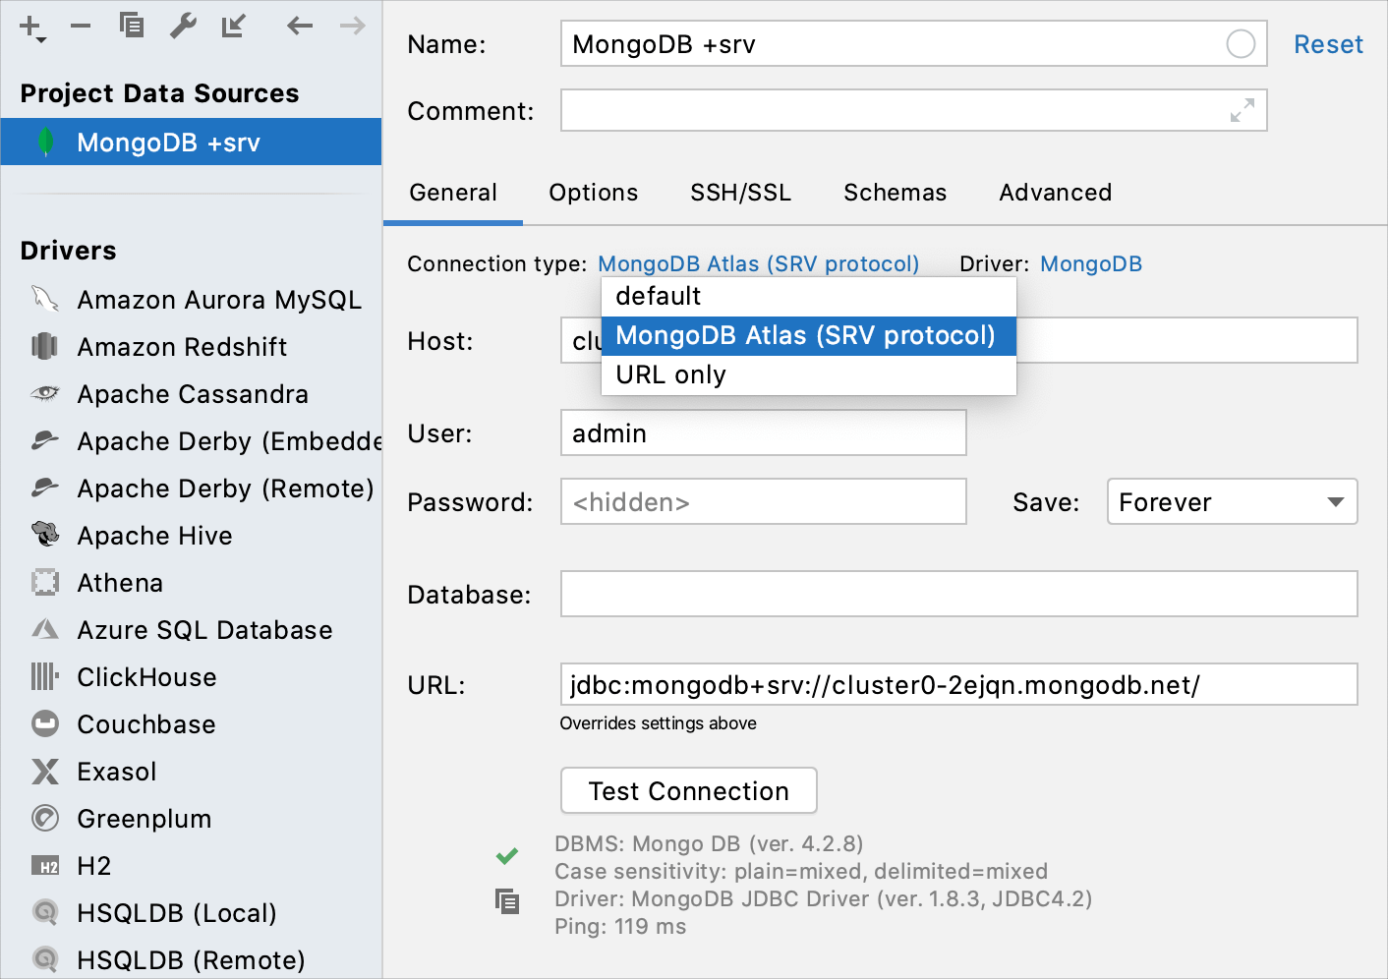Select Athena driver entry
Image resolution: width=1388 pixels, height=979 pixels.
tap(192, 583)
